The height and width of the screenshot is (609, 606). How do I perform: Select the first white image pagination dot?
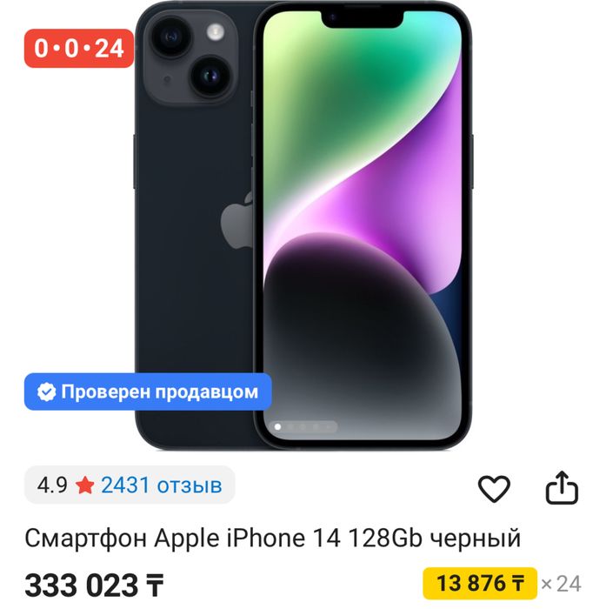click(x=277, y=427)
